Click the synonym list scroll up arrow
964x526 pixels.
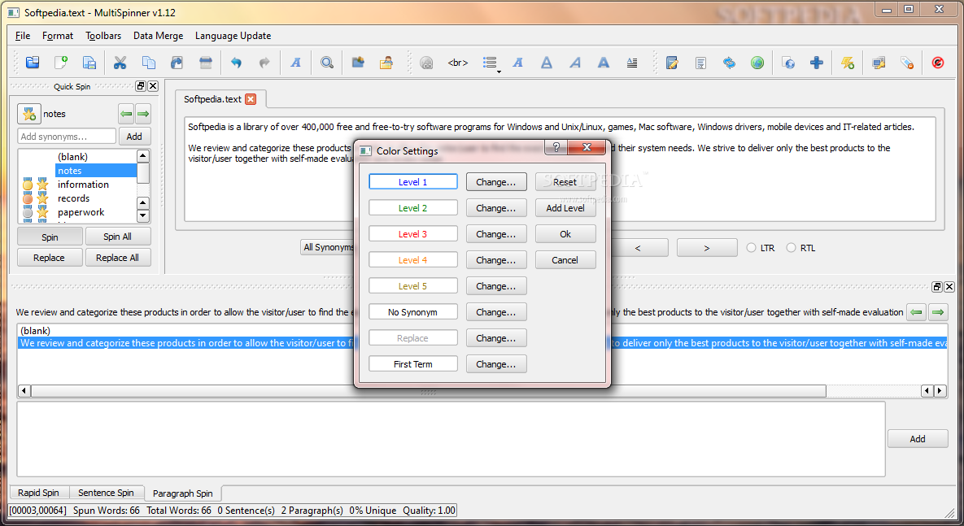coord(142,156)
